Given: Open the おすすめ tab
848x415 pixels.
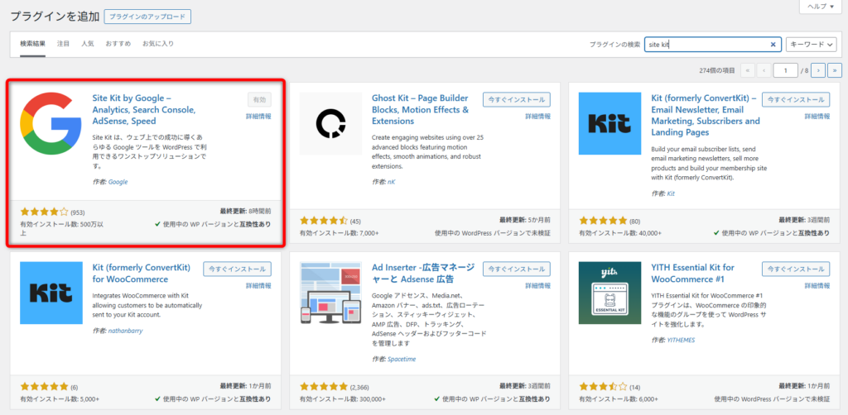Looking at the screenshot, I should tap(118, 44).
